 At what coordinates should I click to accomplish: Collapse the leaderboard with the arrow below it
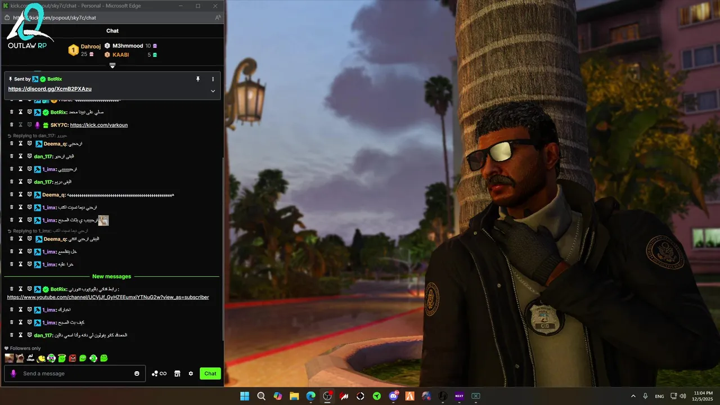pos(112,66)
